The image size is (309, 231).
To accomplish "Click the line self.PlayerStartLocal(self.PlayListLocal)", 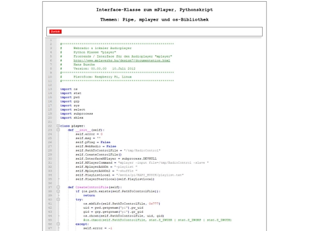I will tap(115, 179).
